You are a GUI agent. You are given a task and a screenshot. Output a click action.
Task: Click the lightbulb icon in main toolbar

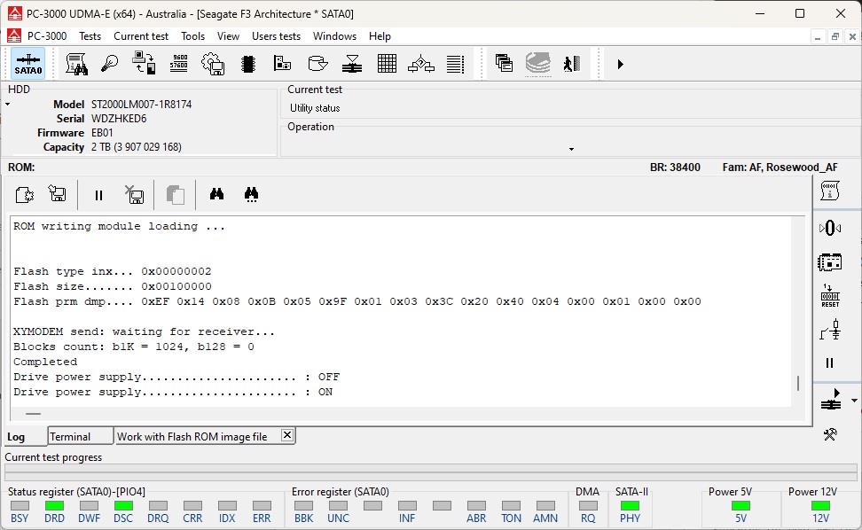(x=110, y=64)
